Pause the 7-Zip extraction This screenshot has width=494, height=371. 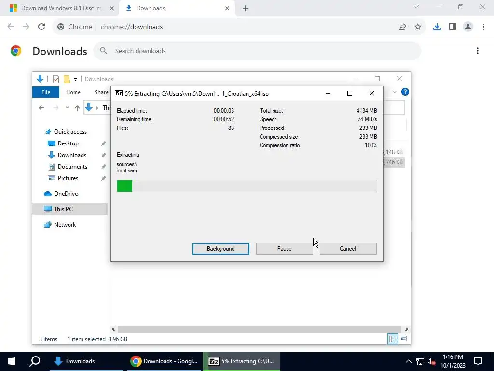coord(284,249)
